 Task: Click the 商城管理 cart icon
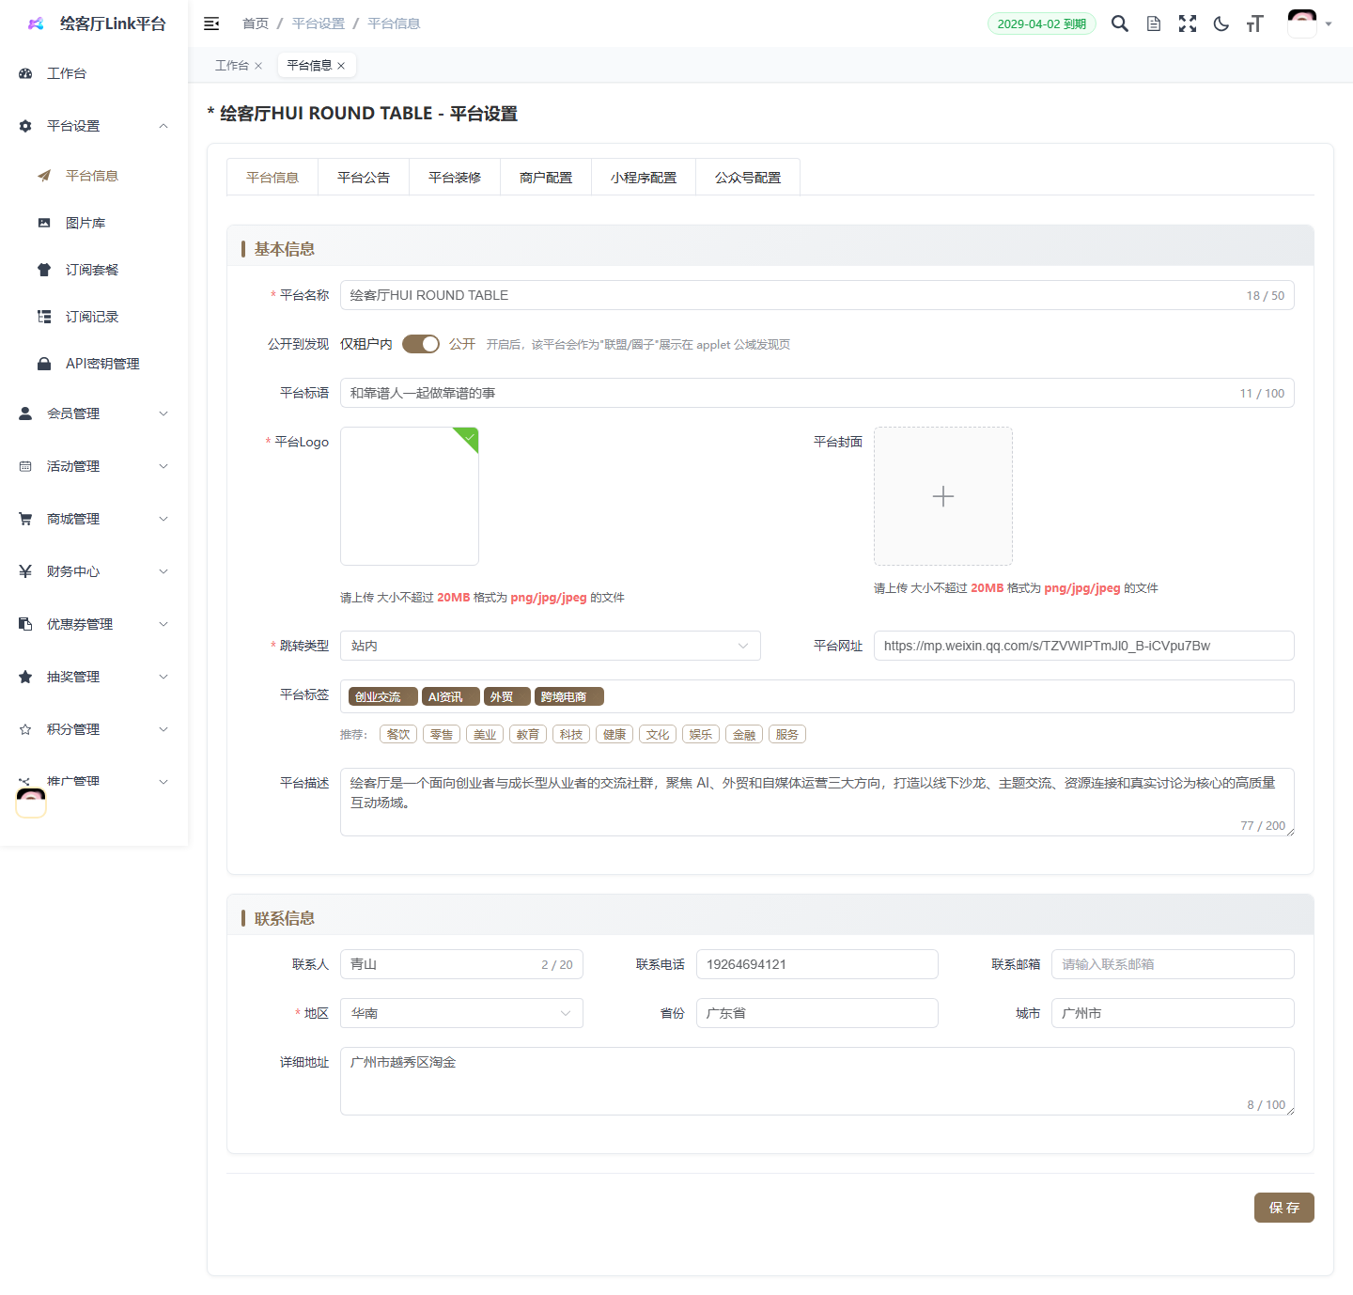coord(25,519)
